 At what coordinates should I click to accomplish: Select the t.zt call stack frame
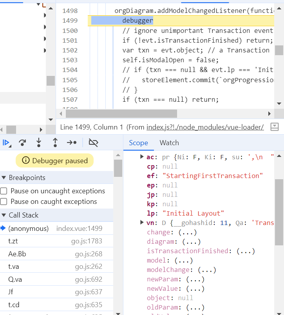click(x=56, y=241)
